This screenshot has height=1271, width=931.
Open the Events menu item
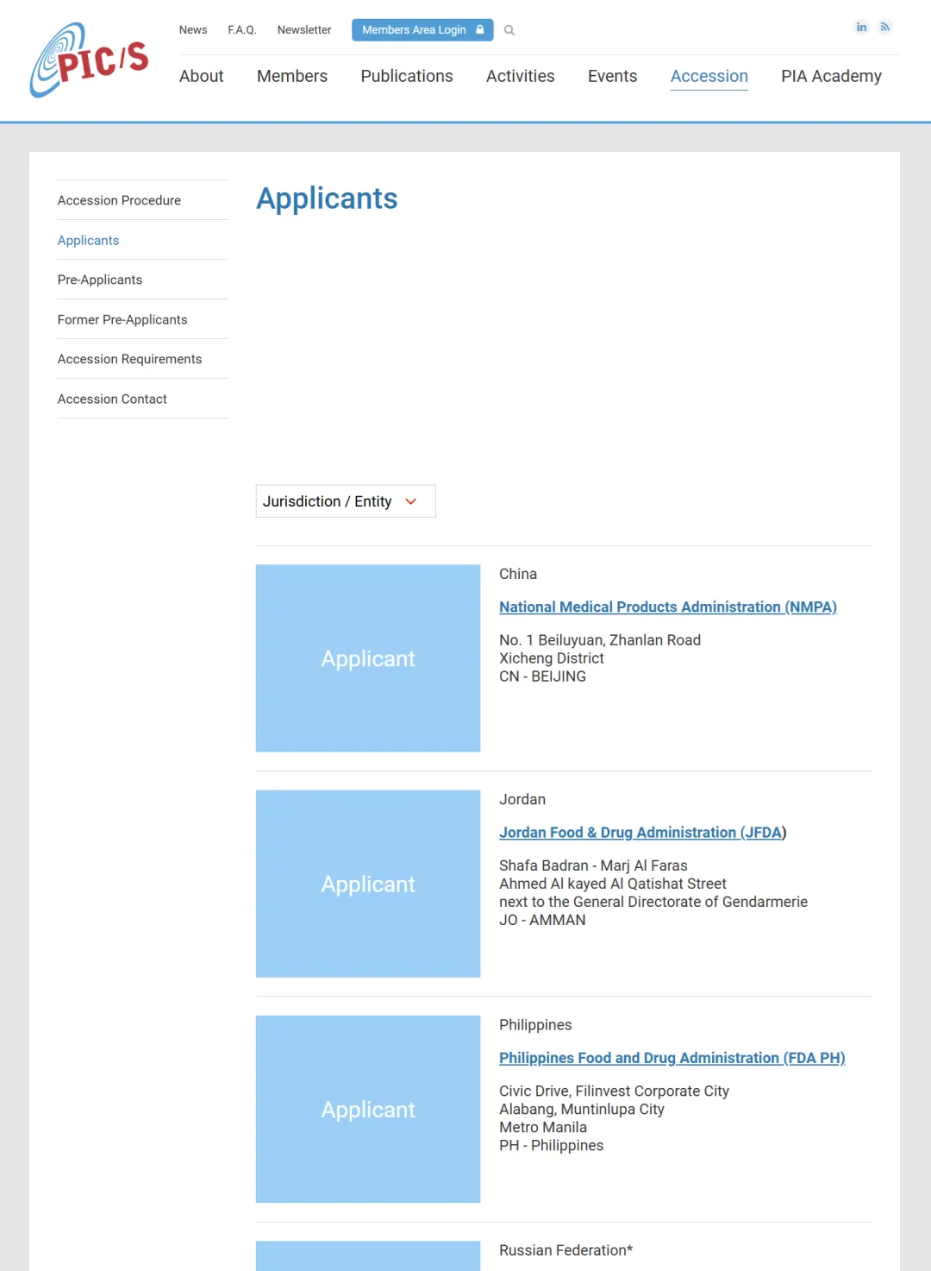point(612,76)
